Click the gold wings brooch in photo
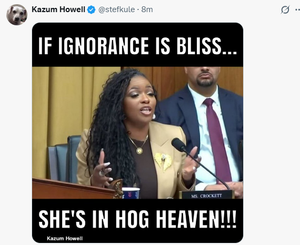Viewport: 300px width, 245px height. pos(163,161)
